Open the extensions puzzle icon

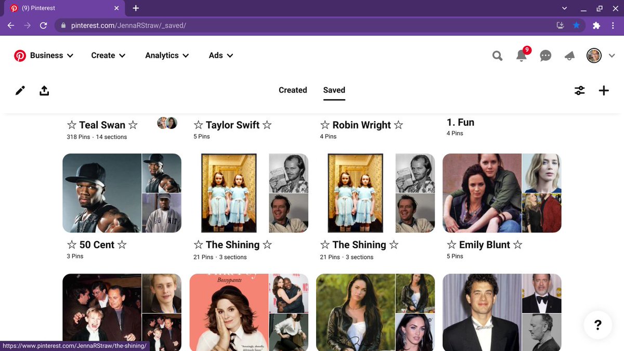tap(596, 25)
